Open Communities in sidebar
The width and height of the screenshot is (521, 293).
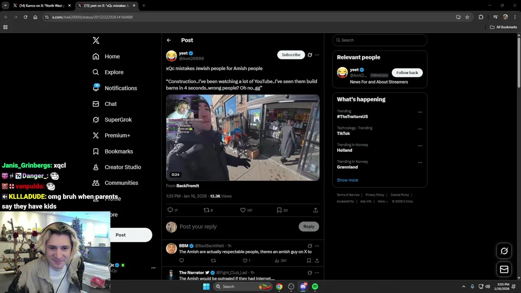(x=115, y=183)
